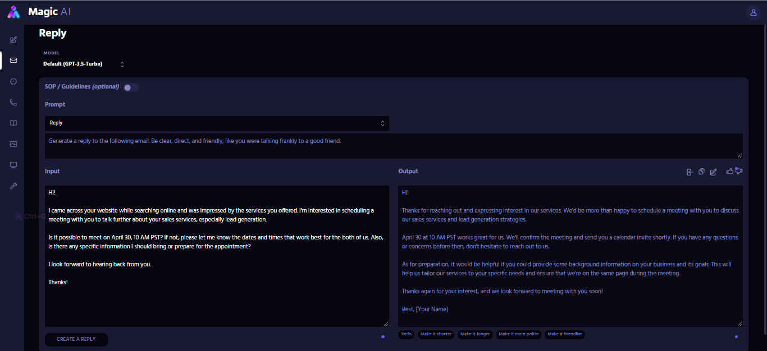
Task: Open the chat bubble icon in sidebar
Action: [x=13, y=81]
